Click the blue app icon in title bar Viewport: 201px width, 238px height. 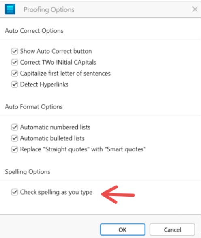10,9
